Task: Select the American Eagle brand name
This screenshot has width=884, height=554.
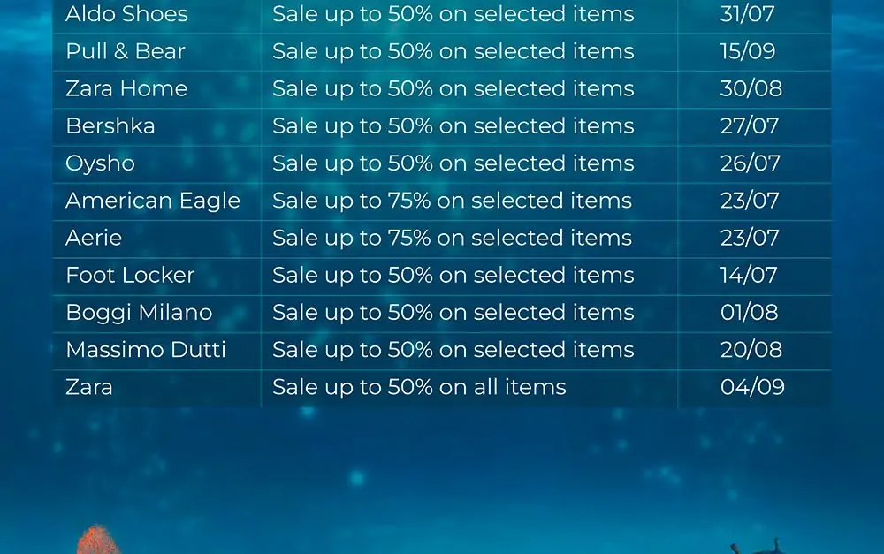Action: (153, 201)
